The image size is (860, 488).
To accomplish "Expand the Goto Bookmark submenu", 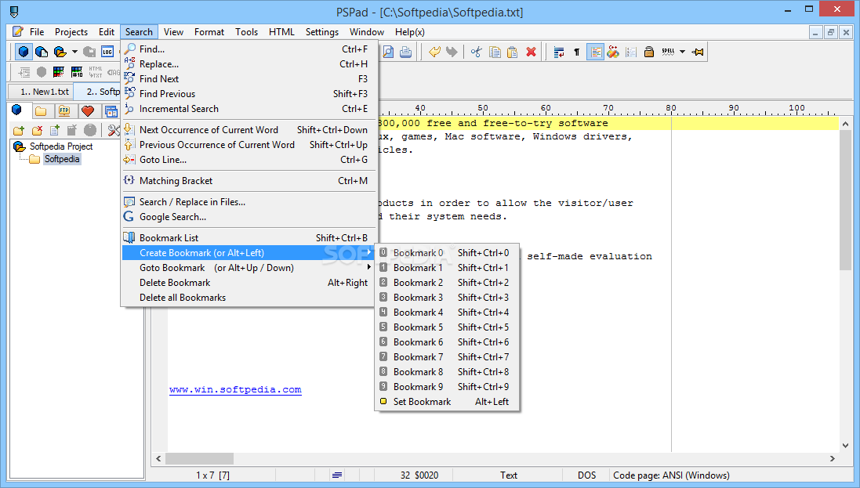I will coord(248,268).
